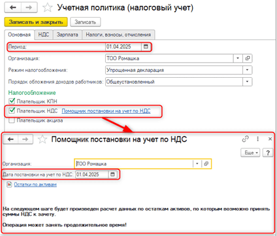Open the Еще dropdown menu
This screenshot has width=277, height=236.
(x=250, y=152)
